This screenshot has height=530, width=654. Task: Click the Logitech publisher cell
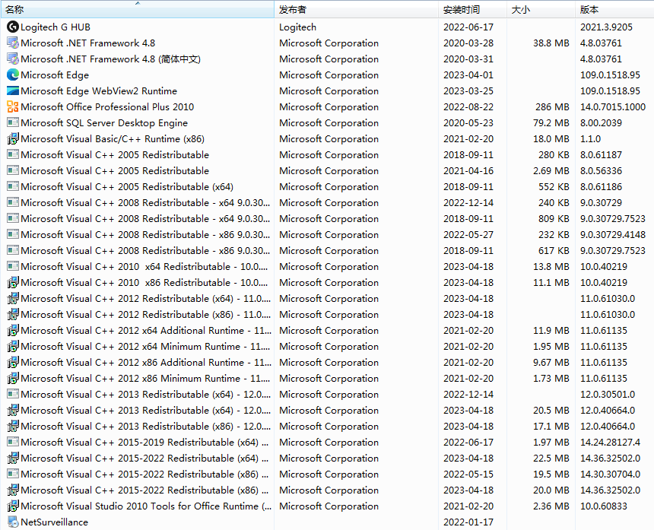(x=298, y=27)
